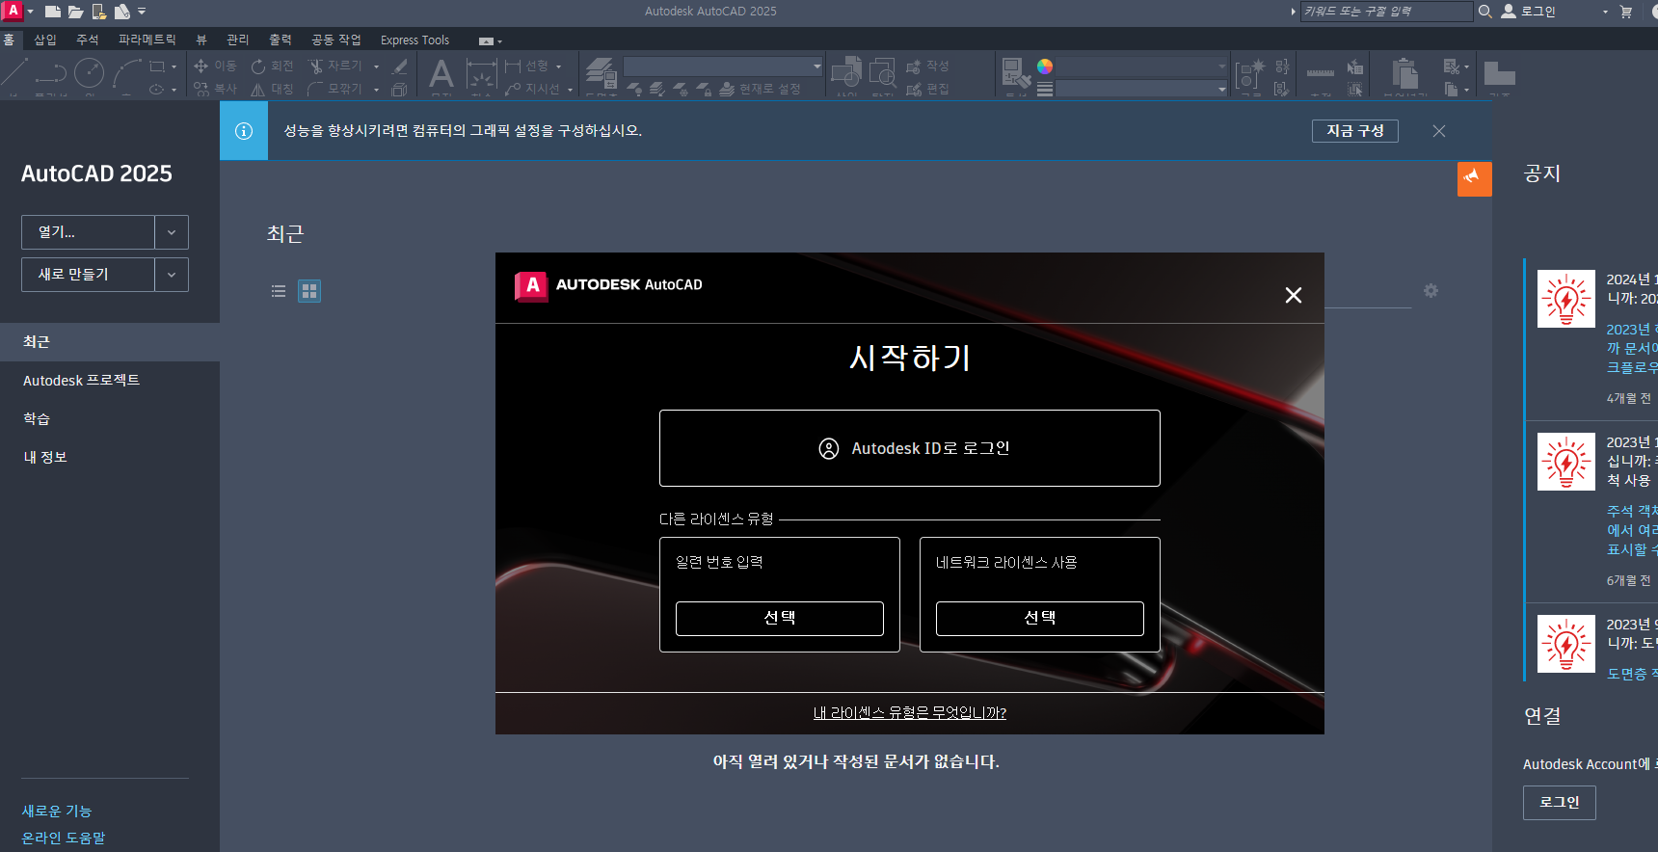Open the 파라메트릭 ribbon tab
The image size is (1658, 852).
(147, 40)
